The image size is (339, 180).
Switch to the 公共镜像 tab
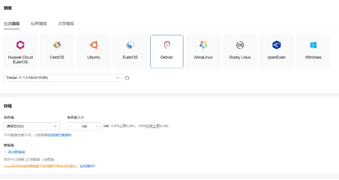[x=12, y=23]
